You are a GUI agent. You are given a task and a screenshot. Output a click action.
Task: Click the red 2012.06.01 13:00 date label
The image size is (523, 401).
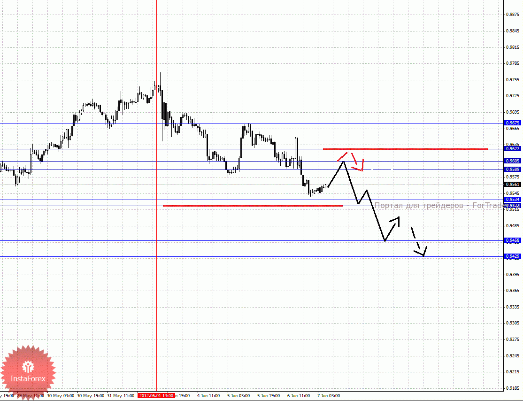tap(156, 396)
